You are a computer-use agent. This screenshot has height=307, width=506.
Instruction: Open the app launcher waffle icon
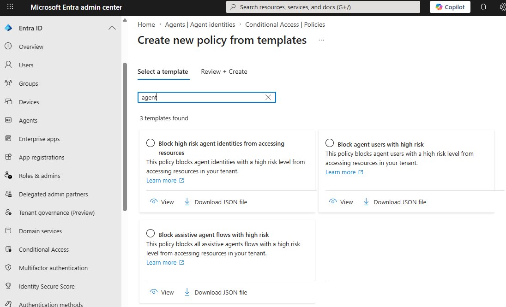[10, 7]
